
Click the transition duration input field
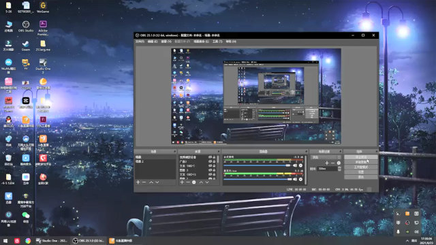(328, 169)
